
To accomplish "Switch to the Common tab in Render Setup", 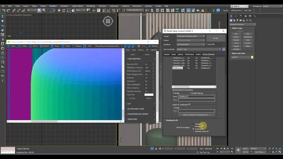I will click(166, 54).
